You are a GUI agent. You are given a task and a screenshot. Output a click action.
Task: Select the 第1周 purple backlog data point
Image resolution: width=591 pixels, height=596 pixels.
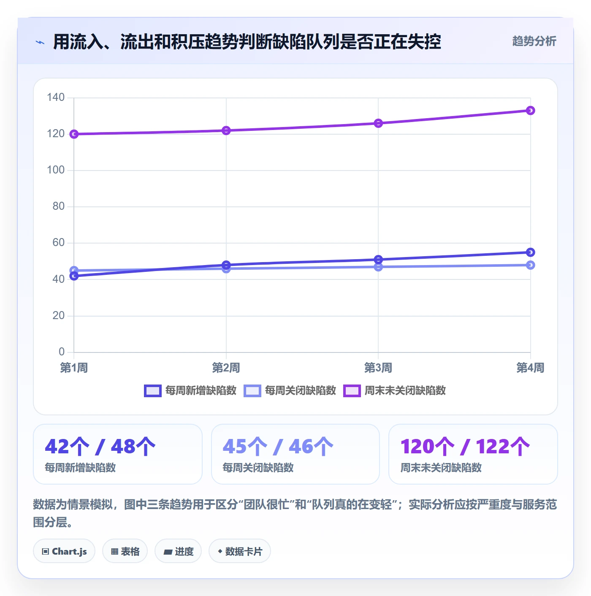tap(74, 134)
